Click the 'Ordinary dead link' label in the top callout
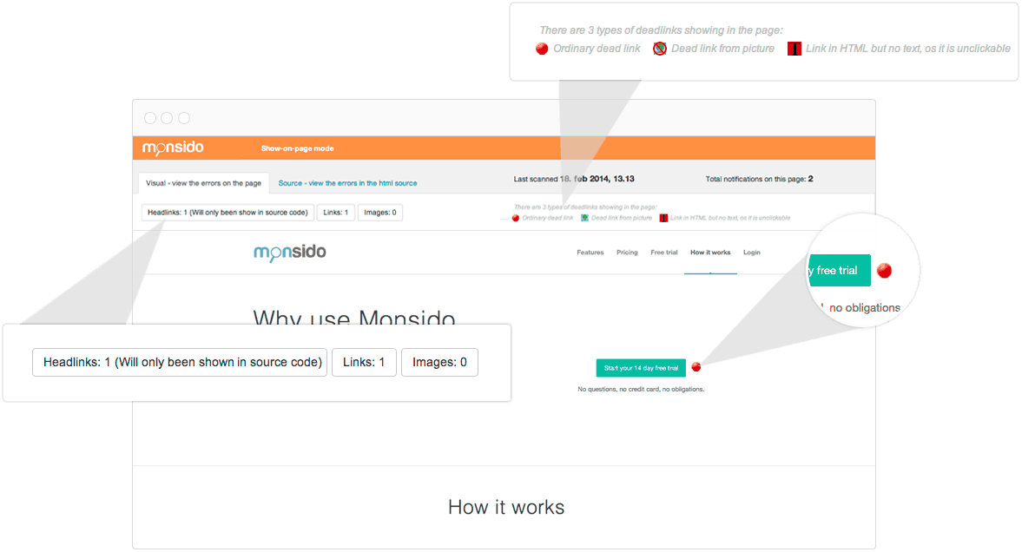 (597, 49)
